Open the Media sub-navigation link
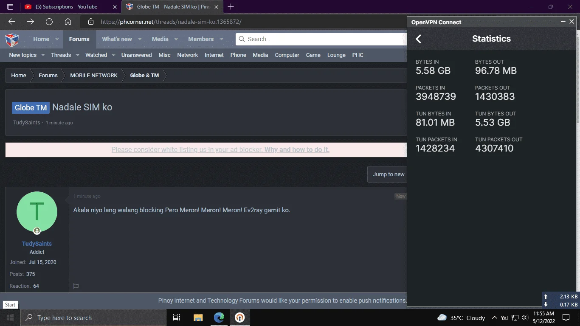 coord(260,55)
